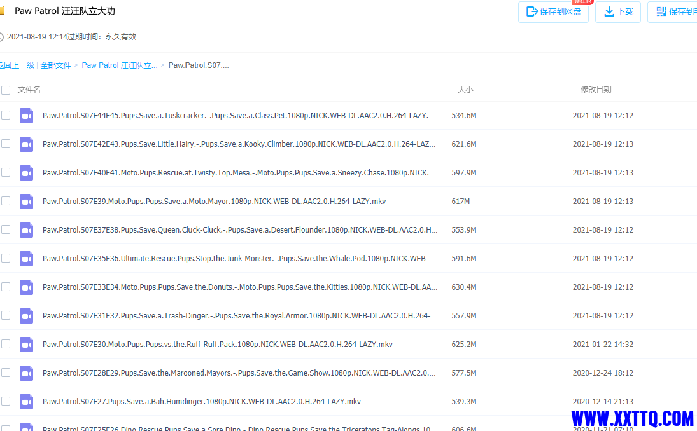This screenshot has height=431, width=697.
Task: Click video icon of S07E40E41 Twisty Top Mesa file
Action: point(26,173)
